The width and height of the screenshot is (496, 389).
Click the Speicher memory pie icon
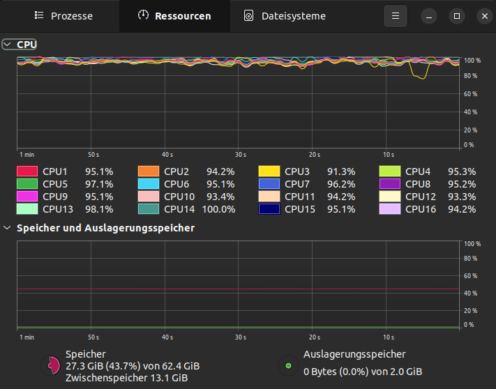click(x=51, y=365)
